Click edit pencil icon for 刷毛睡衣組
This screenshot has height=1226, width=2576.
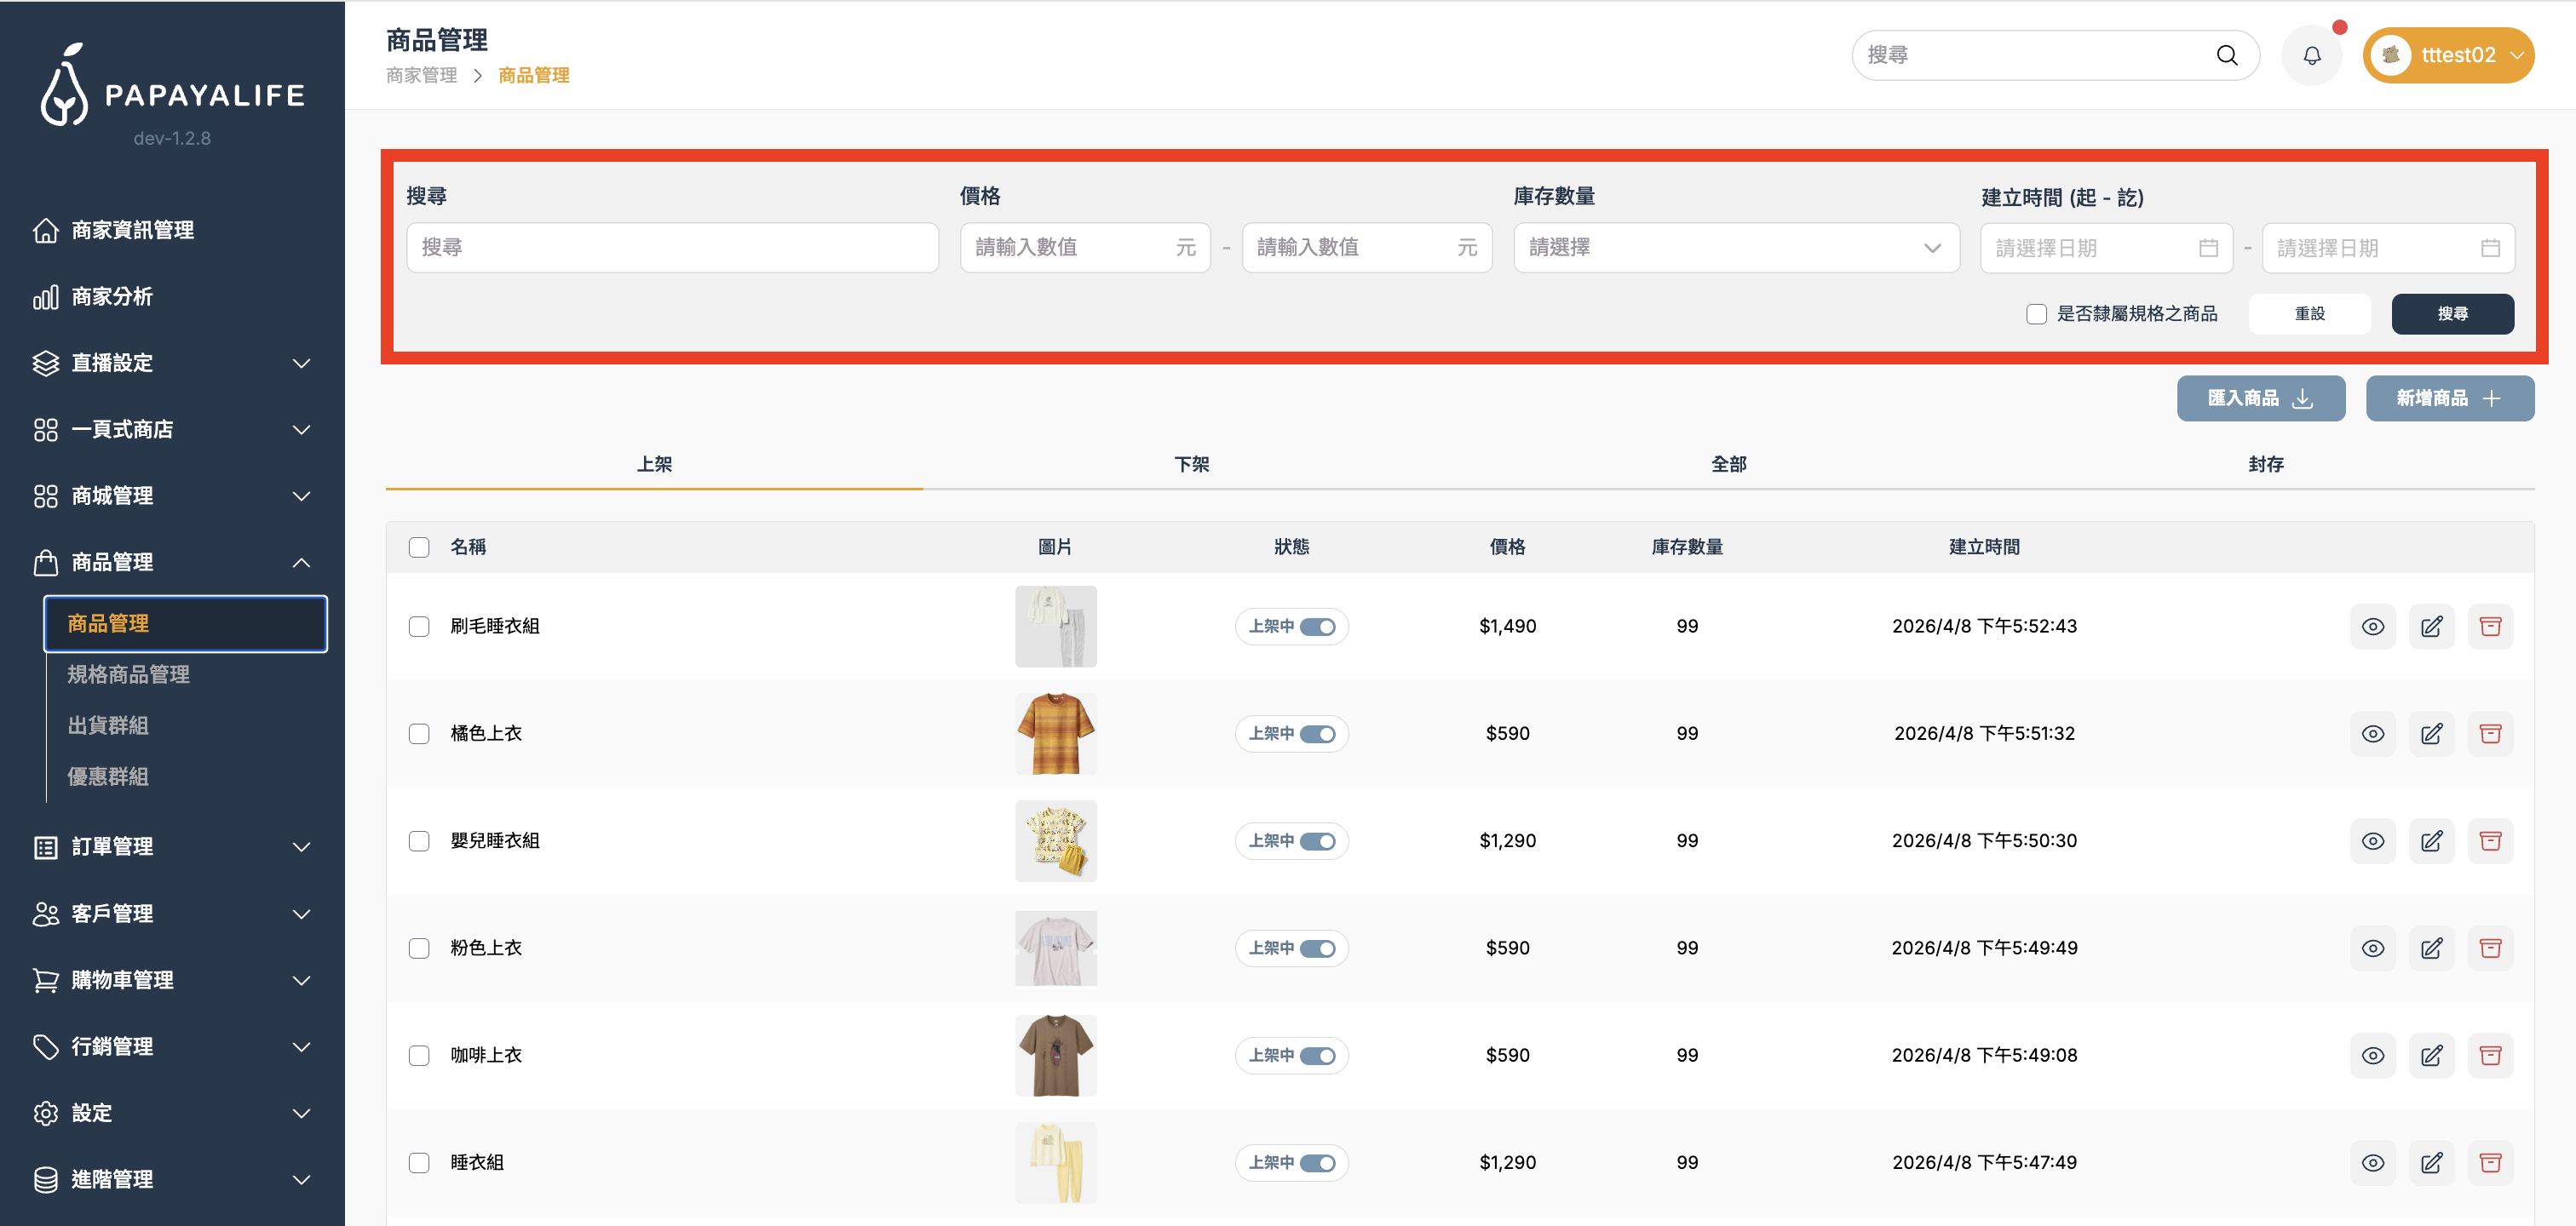2431,627
